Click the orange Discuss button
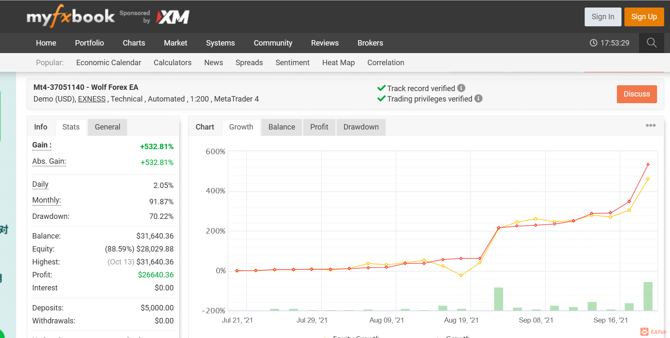 637,94
